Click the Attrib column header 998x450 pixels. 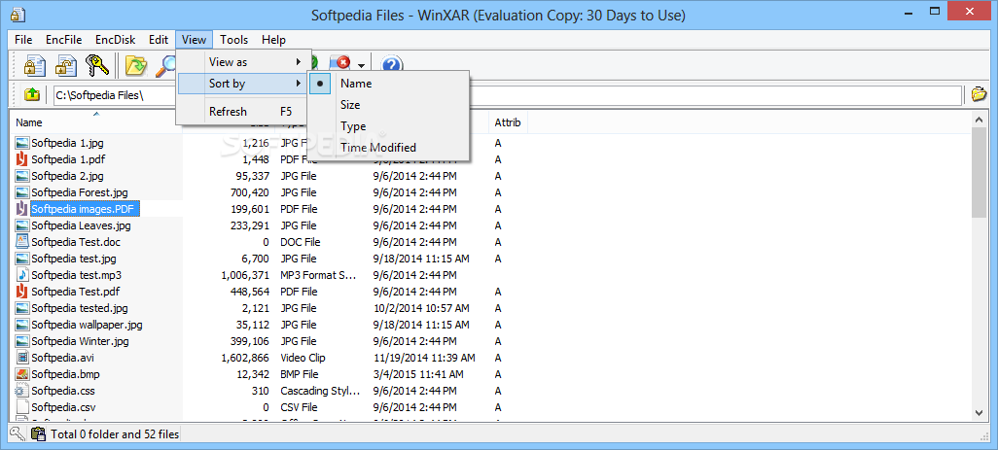508,122
